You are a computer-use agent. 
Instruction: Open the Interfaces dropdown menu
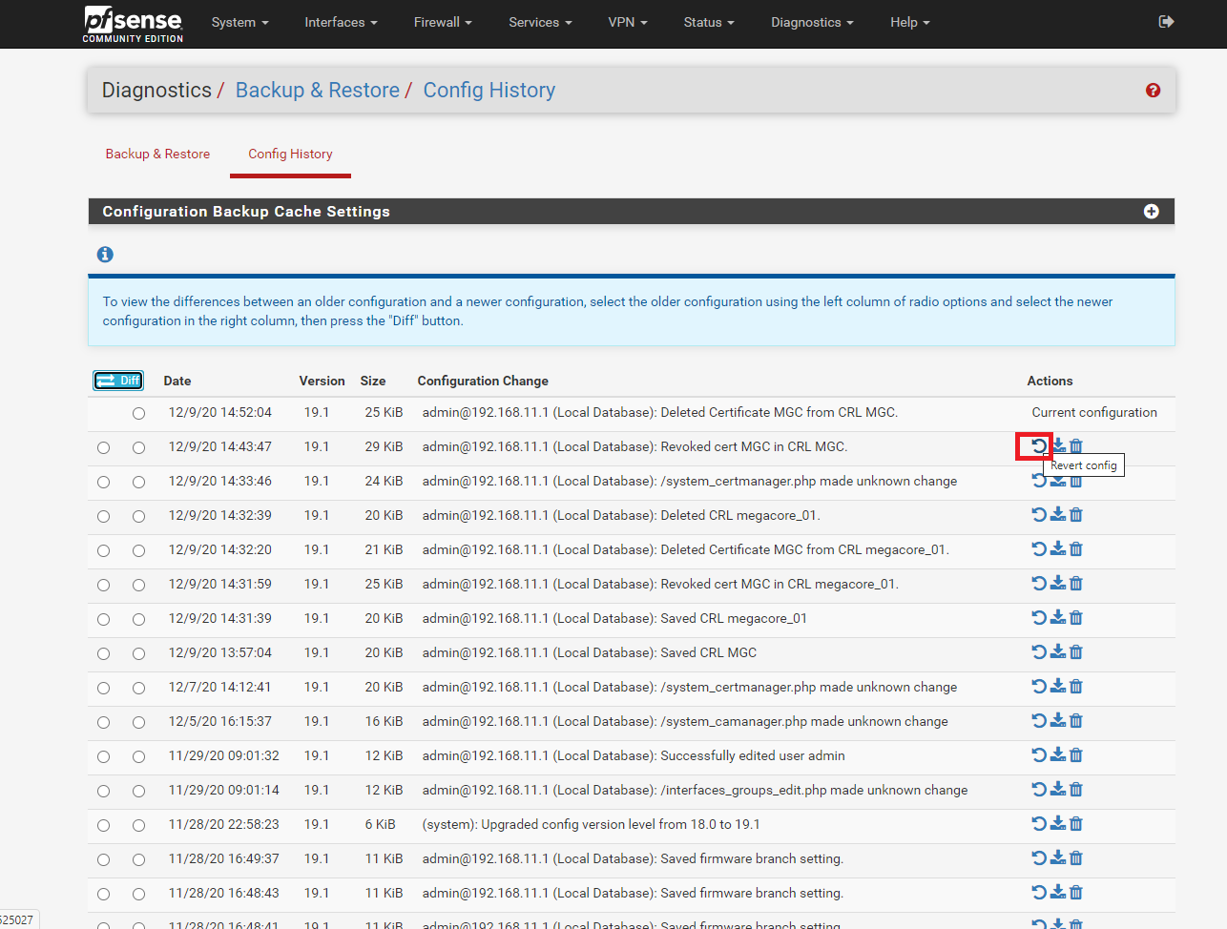tap(341, 22)
